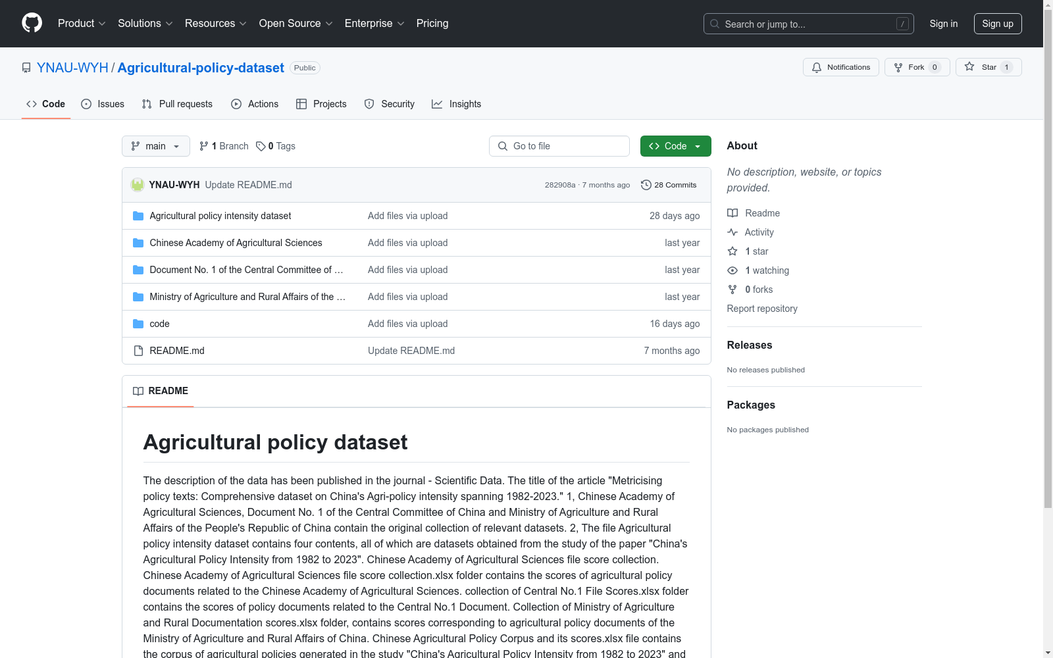Click the folder icon for Ministry of Agriculture
This screenshot has height=658, width=1053.
pyautogui.click(x=138, y=297)
